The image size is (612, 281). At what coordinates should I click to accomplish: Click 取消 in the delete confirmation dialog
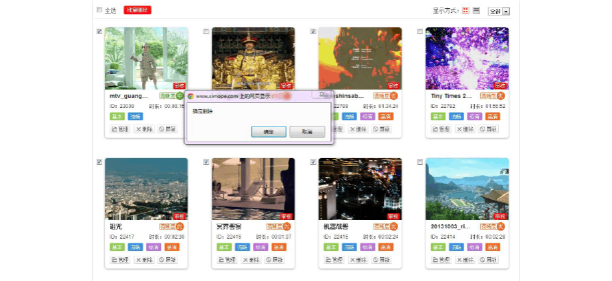pyautogui.click(x=307, y=131)
